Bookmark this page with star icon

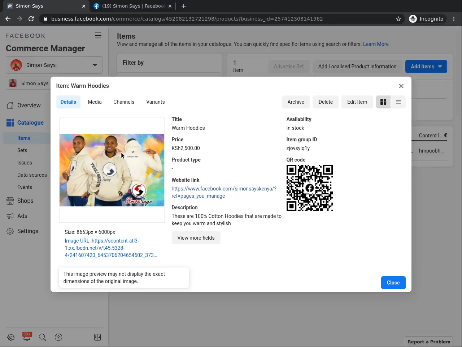tap(398, 19)
